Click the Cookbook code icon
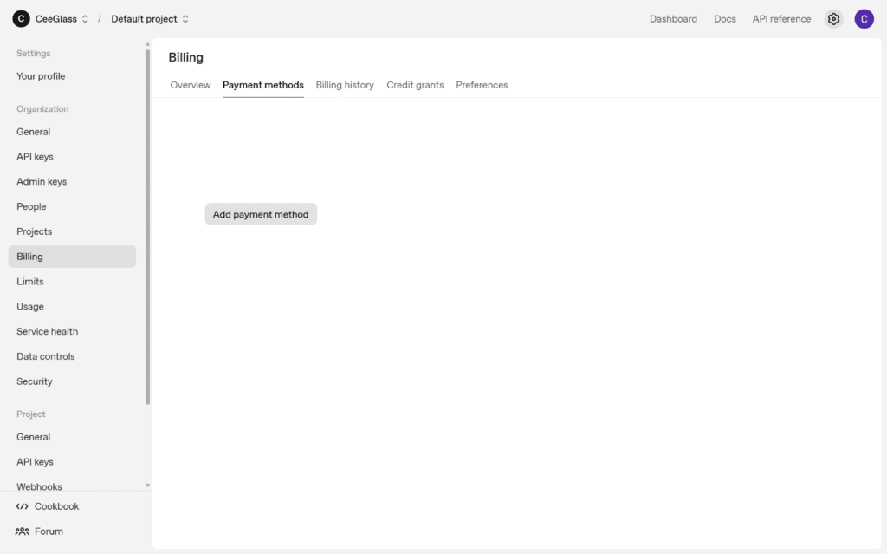This screenshot has width=887, height=554. click(23, 506)
